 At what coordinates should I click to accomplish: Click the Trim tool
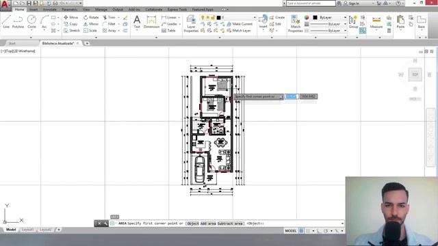109,17
